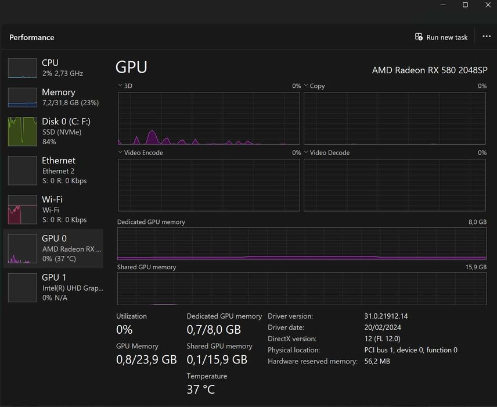Click the Copy engine usage graph
This screenshot has height=407, width=497.
pos(395,119)
